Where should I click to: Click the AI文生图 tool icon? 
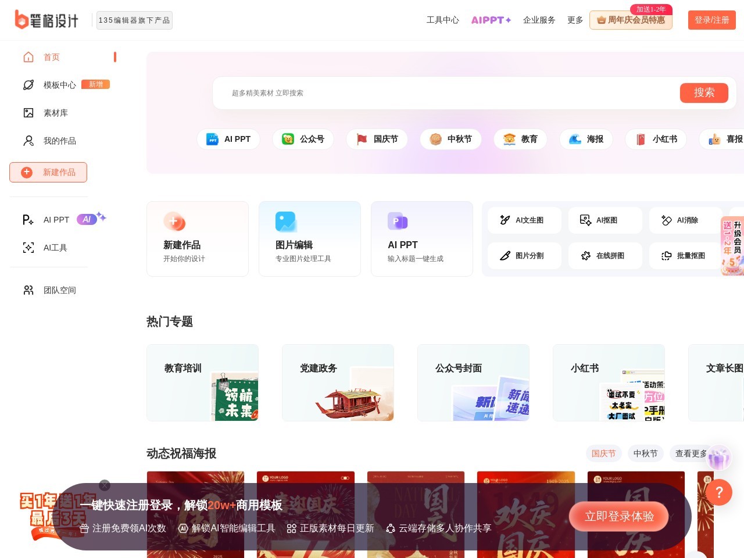pos(505,220)
